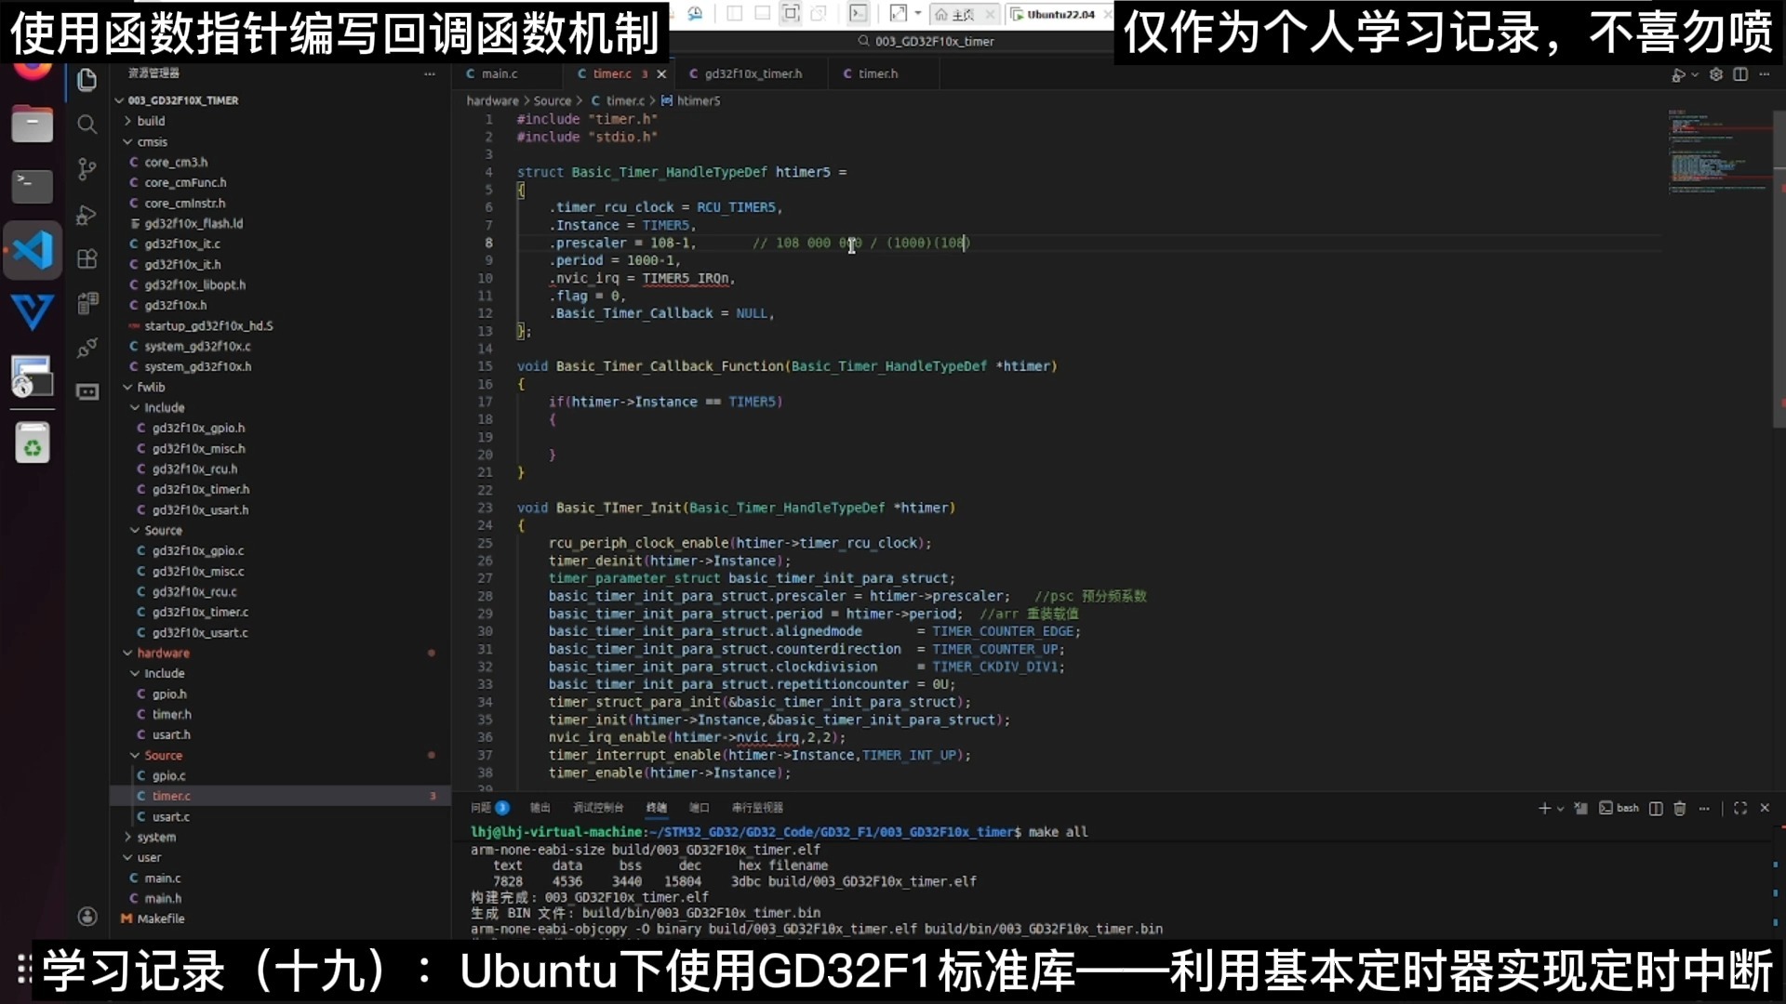Open the Search view in activity bar
Viewport: 1786px width, 1004px height.
pos(87,125)
